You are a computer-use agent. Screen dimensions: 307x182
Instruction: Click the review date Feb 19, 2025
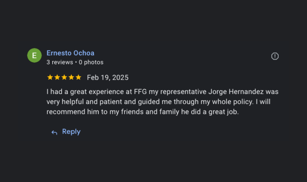coord(107,78)
